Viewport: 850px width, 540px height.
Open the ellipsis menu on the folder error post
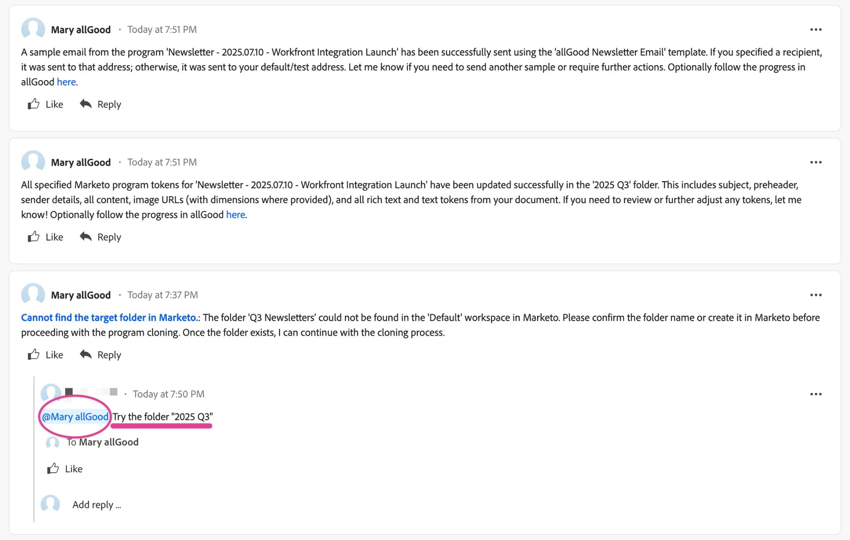click(816, 295)
